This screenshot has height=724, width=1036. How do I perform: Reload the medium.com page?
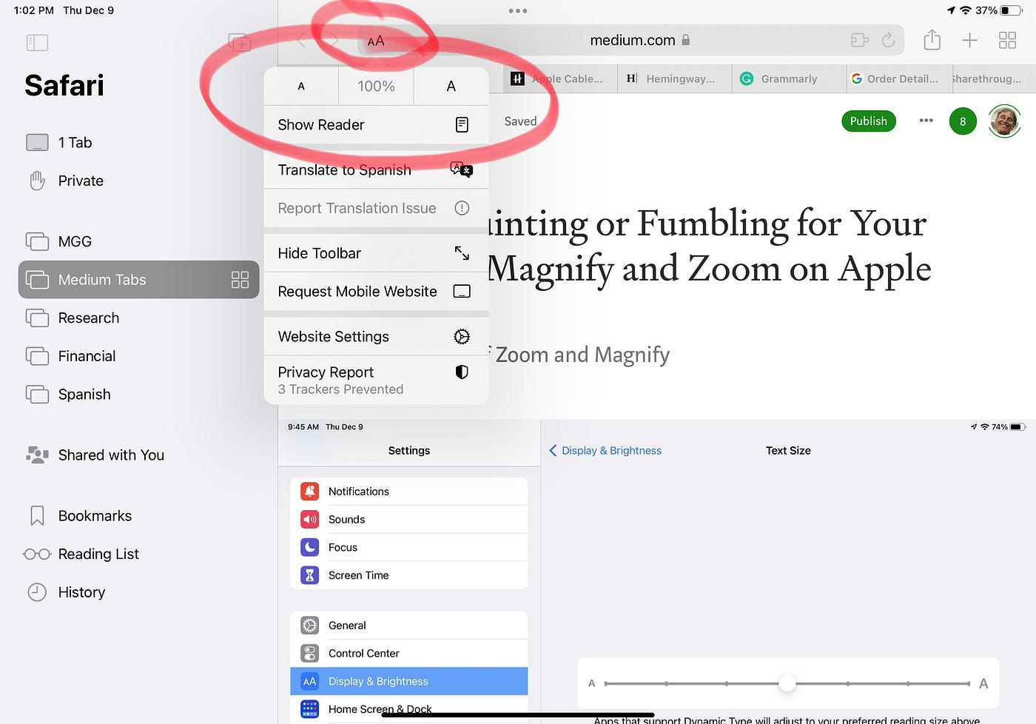click(889, 40)
